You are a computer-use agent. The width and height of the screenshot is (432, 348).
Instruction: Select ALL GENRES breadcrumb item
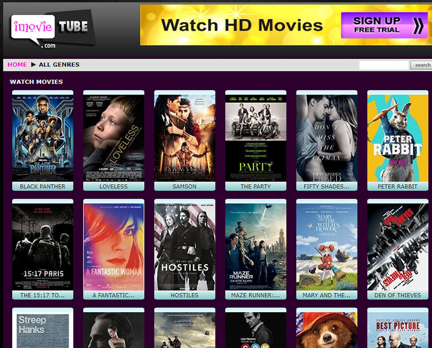click(59, 65)
